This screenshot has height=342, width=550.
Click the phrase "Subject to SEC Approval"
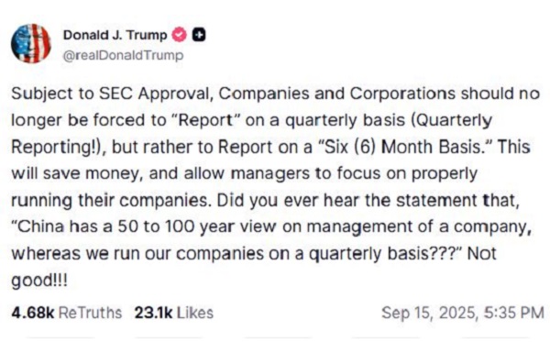tap(113, 94)
